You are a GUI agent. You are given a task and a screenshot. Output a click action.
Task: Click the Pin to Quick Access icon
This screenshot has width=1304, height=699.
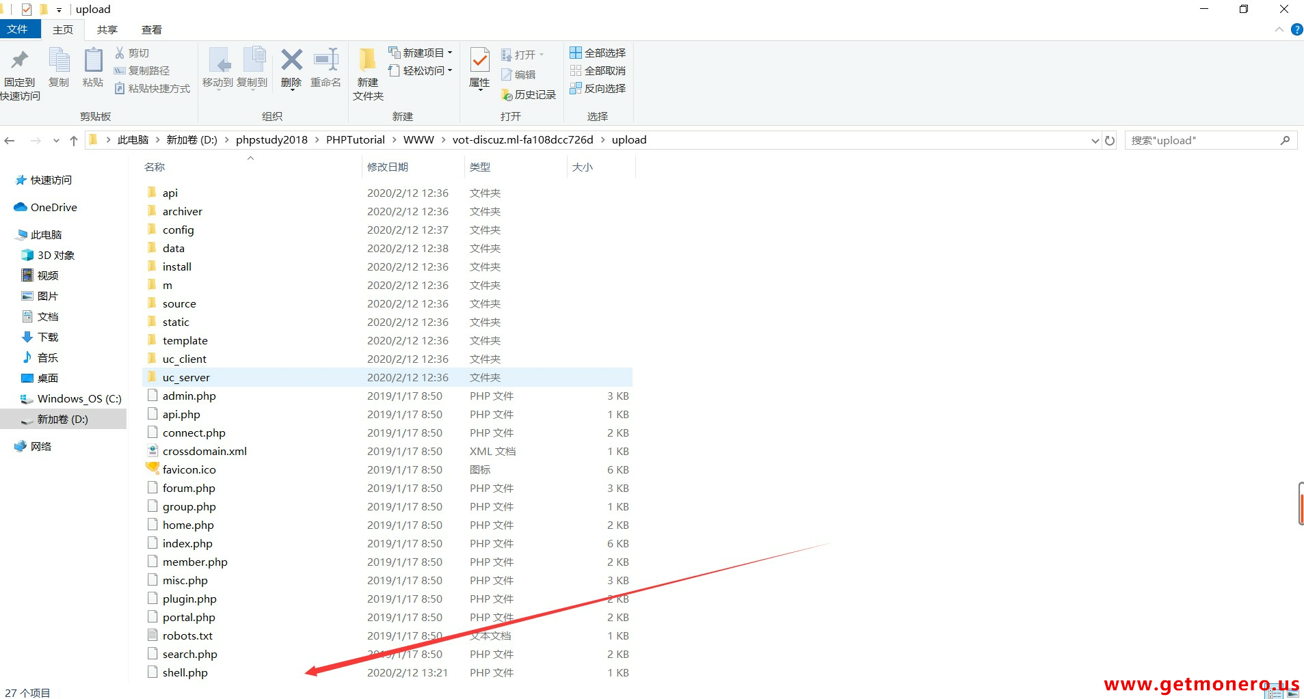20,61
